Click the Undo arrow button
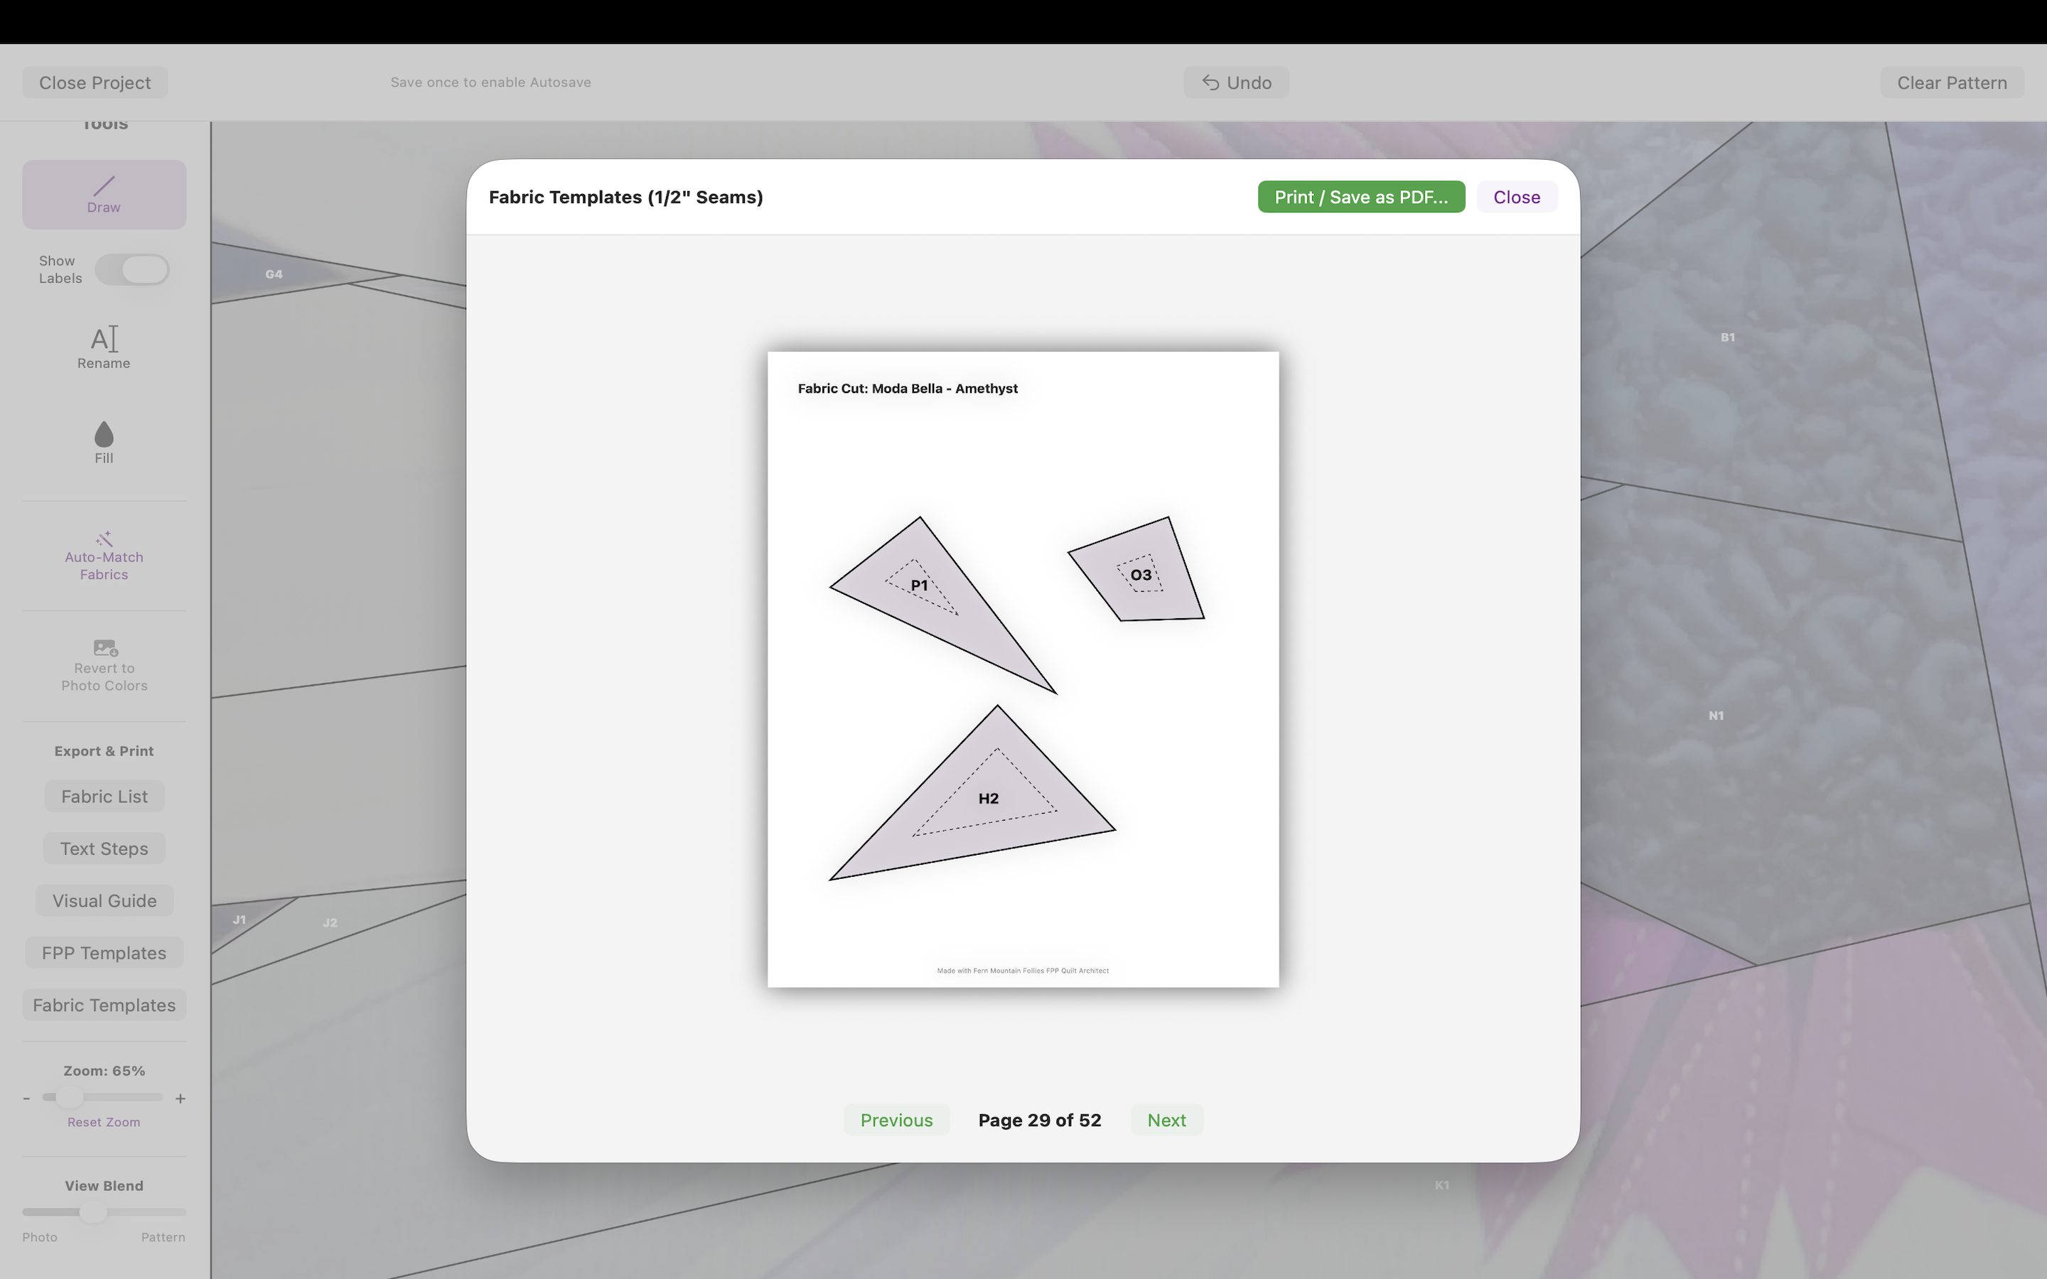 tap(1236, 83)
